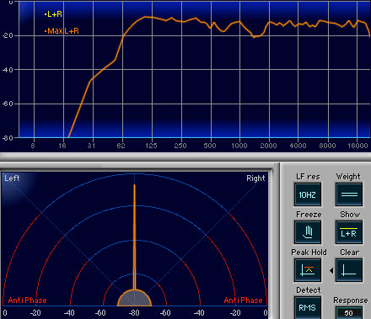The height and width of the screenshot is (319, 371).
Task: Click the small arrow beside Clear button
Action: [331, 271]
